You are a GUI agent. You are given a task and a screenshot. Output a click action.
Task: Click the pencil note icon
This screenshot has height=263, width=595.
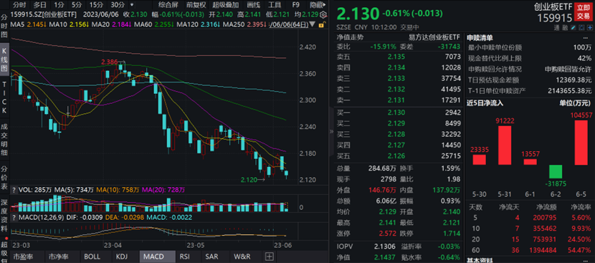coord(573,28)
